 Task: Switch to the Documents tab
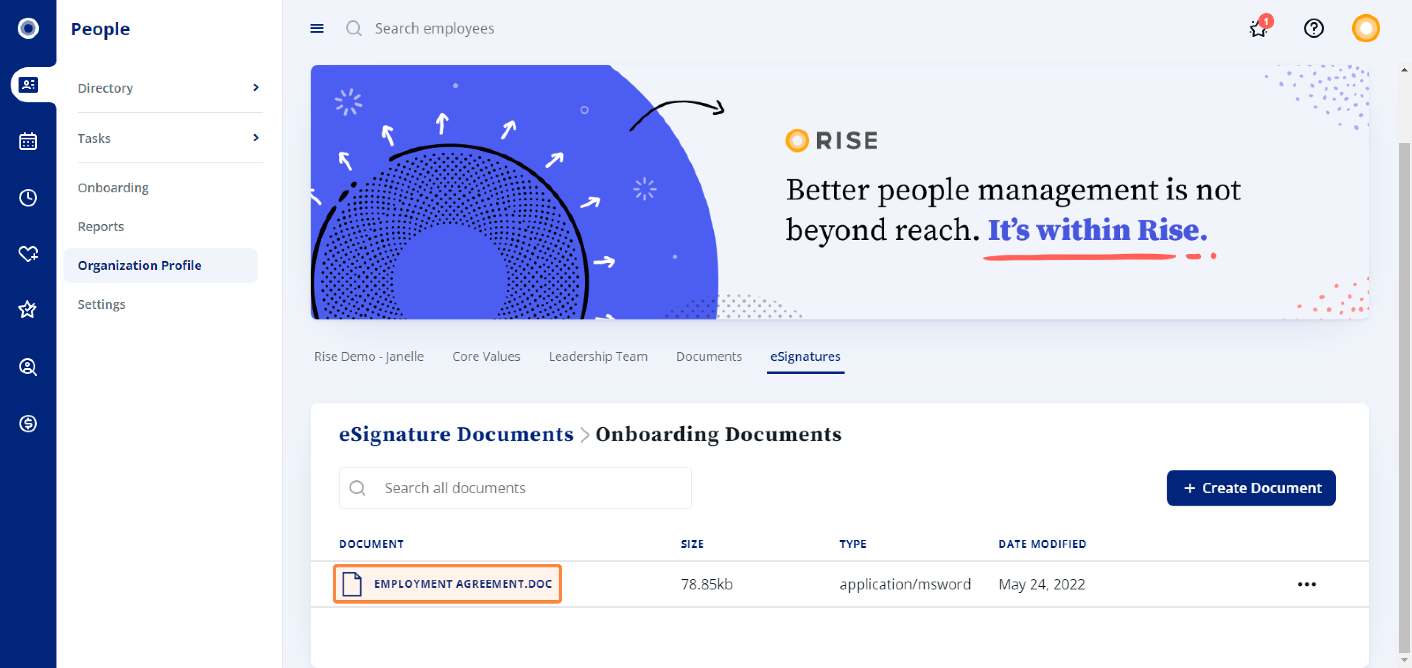click(x=708, y=356)
